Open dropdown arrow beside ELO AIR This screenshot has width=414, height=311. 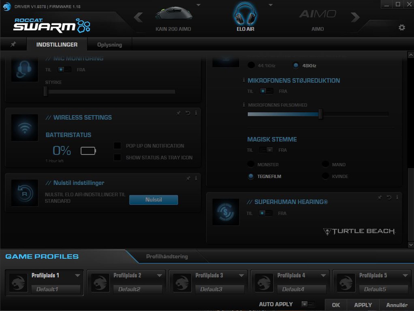[x=271, y=5]
